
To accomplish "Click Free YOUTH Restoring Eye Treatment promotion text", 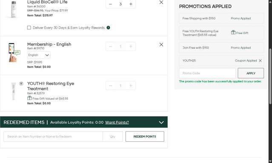I will point(200,33).
